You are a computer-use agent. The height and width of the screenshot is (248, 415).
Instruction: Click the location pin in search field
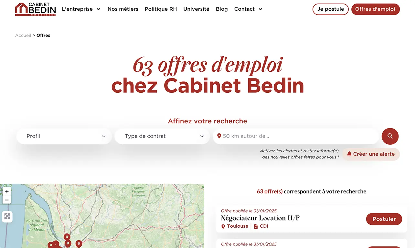pos(219,136)
